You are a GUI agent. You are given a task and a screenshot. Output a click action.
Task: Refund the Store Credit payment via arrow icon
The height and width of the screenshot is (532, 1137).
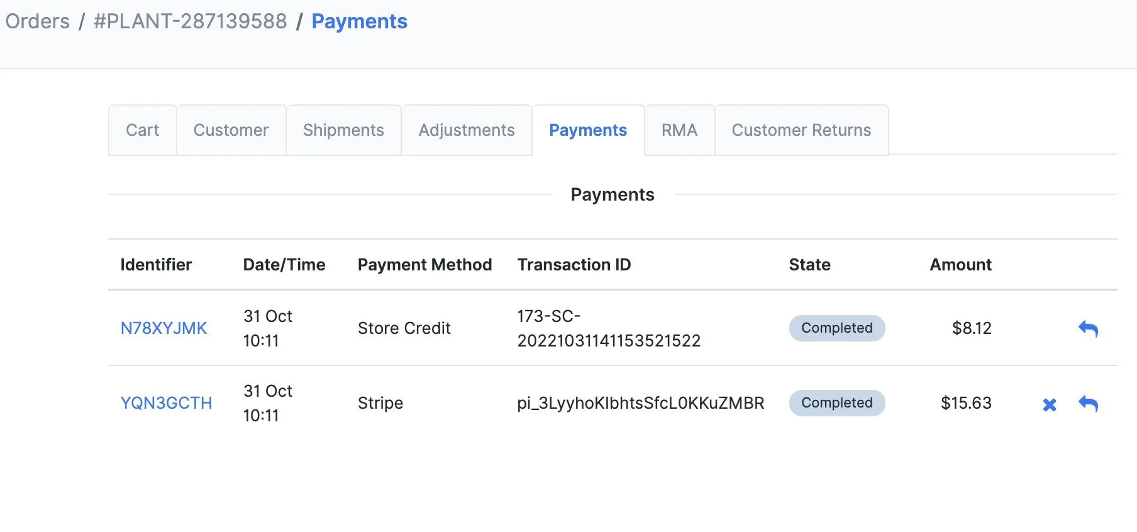(1088, 328)
